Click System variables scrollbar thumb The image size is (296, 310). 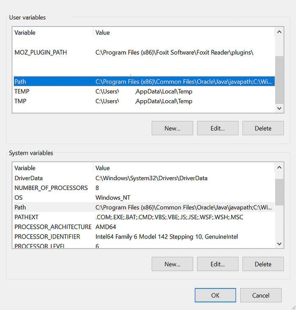(279, 192)
